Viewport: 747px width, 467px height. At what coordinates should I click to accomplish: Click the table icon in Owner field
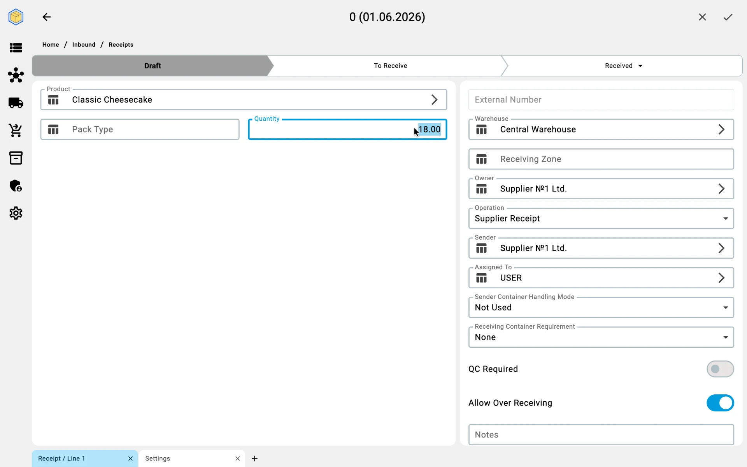coord(481,189)
